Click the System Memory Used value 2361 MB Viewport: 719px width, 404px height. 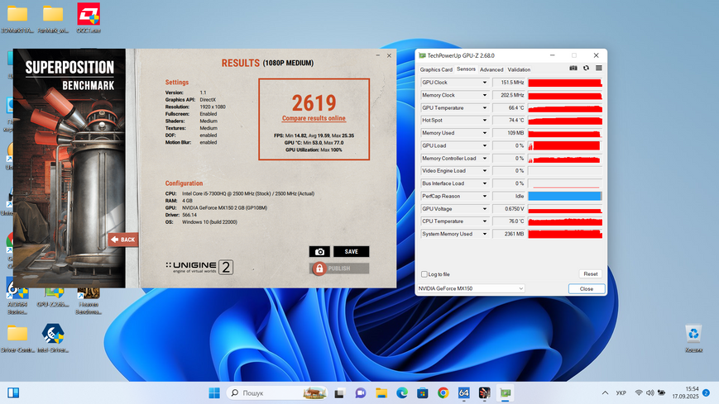(x=509, y=234)
